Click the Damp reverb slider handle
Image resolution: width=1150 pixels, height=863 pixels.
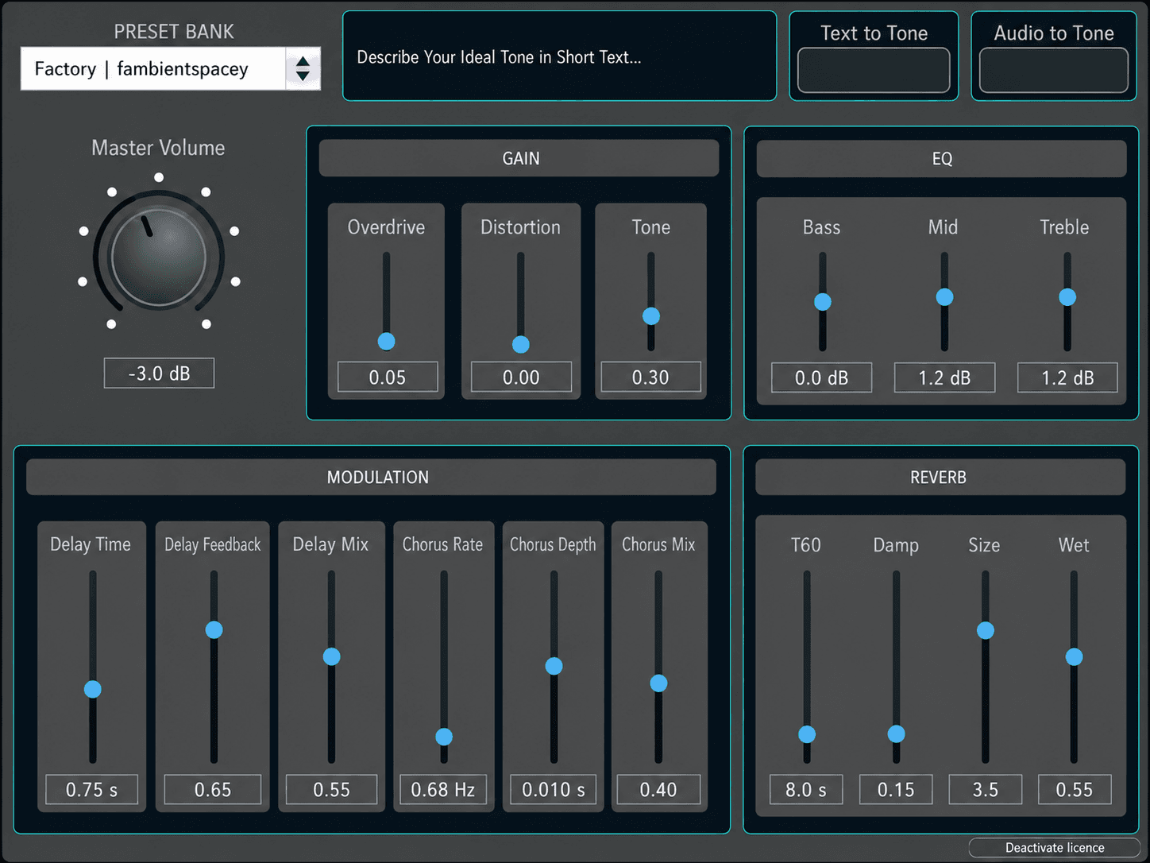click(896, 734)
